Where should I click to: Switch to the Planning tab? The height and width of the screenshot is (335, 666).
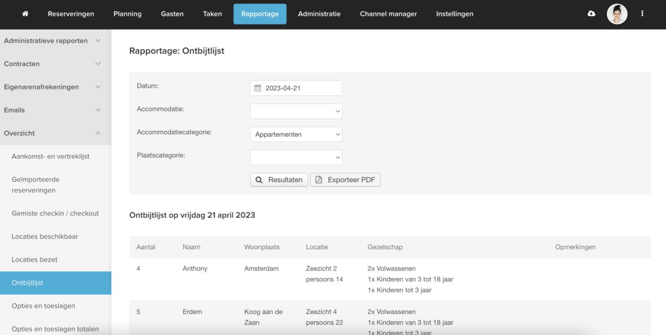point(128,14)
